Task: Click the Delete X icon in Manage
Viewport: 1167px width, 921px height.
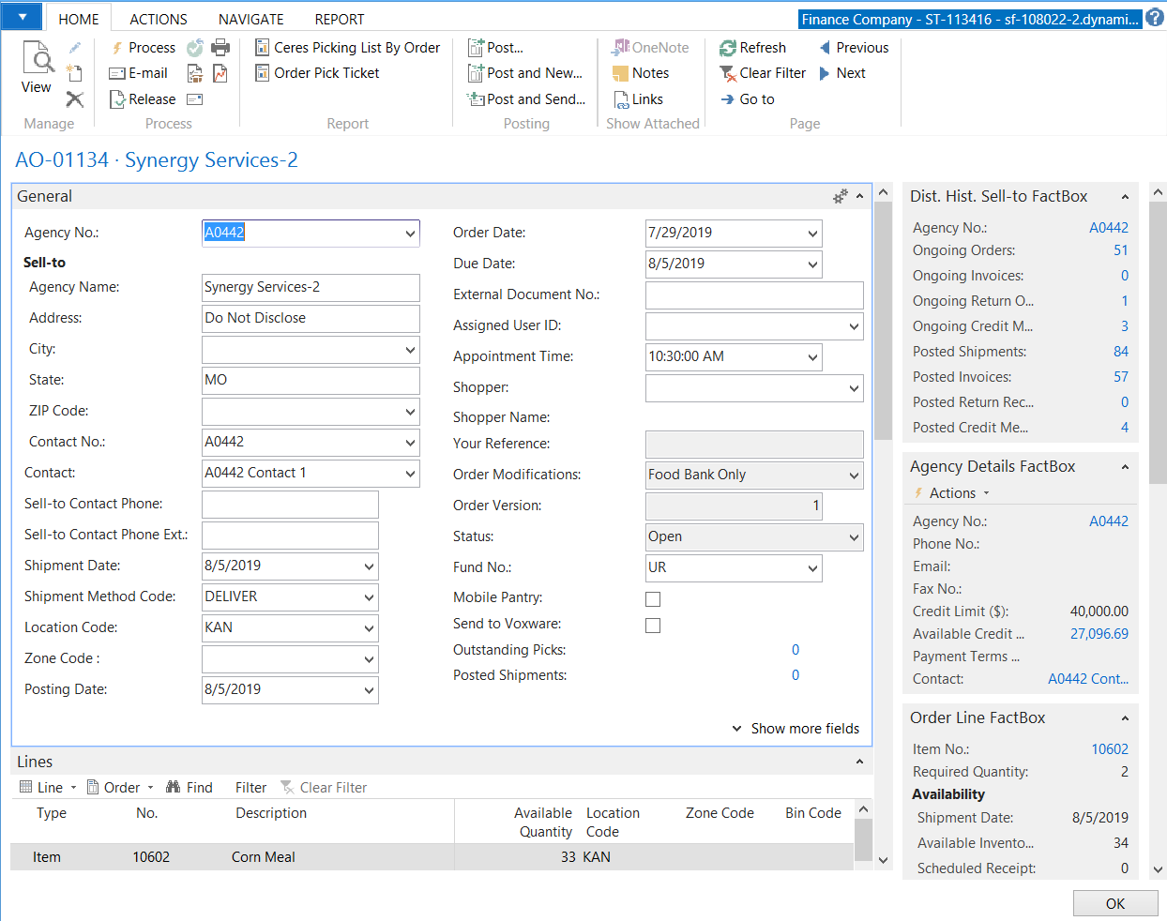Action: pyautogui.click(x=75, y=99)
